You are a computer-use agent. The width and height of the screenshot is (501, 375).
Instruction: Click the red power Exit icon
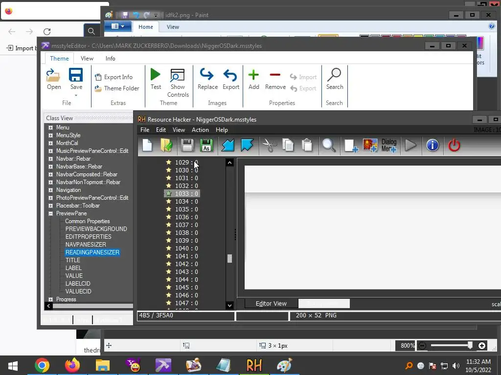click(x=454, y=146)
